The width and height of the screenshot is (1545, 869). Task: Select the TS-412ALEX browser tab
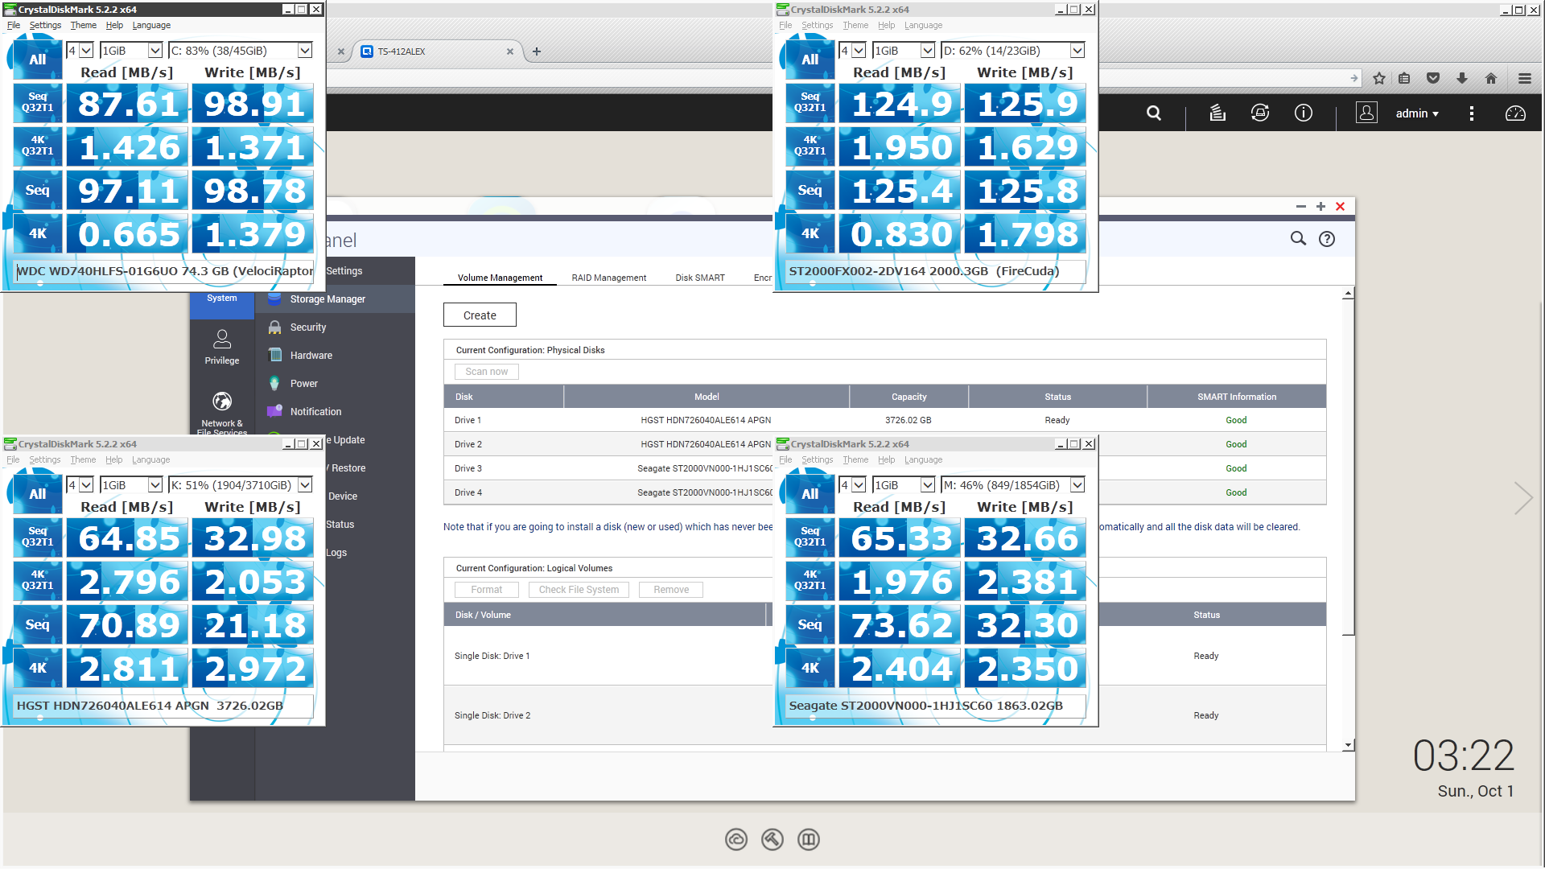pyautogui.click(x=439, y=51)
